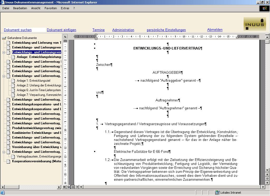
Task: Go to the Termine page
Action: point(99,30)
